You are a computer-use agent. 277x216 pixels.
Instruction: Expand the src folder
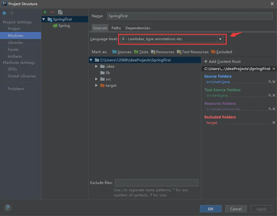tap(96, 79)
